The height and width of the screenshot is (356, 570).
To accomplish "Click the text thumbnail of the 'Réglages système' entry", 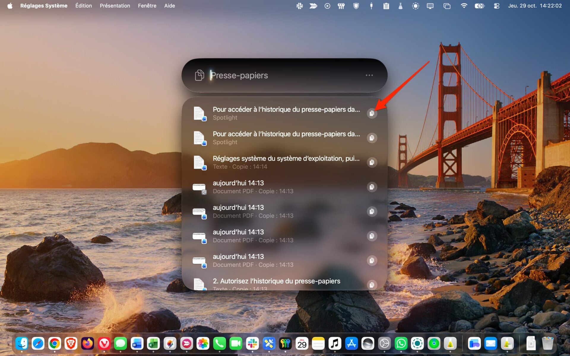I will [199, 163].
